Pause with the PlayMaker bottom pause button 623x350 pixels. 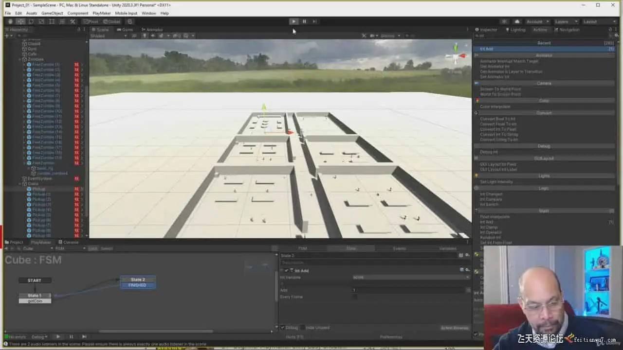[x=71, y=336]
